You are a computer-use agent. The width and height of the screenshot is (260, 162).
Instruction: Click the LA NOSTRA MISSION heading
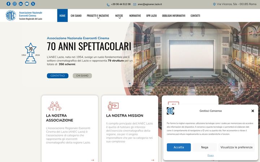[x=125, y=116]
